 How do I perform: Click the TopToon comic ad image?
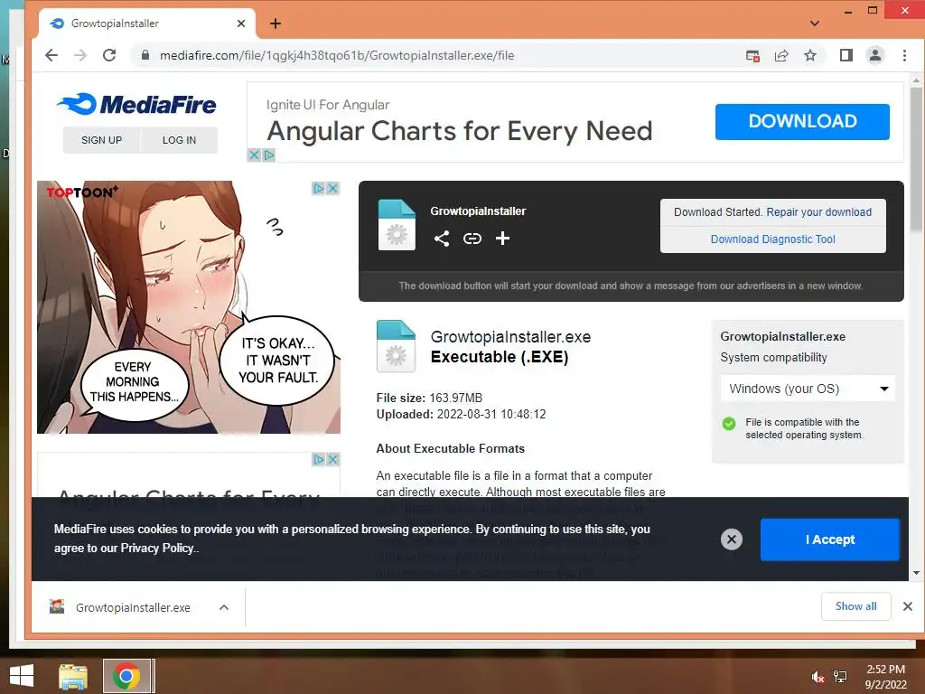[x=189, y=307]
